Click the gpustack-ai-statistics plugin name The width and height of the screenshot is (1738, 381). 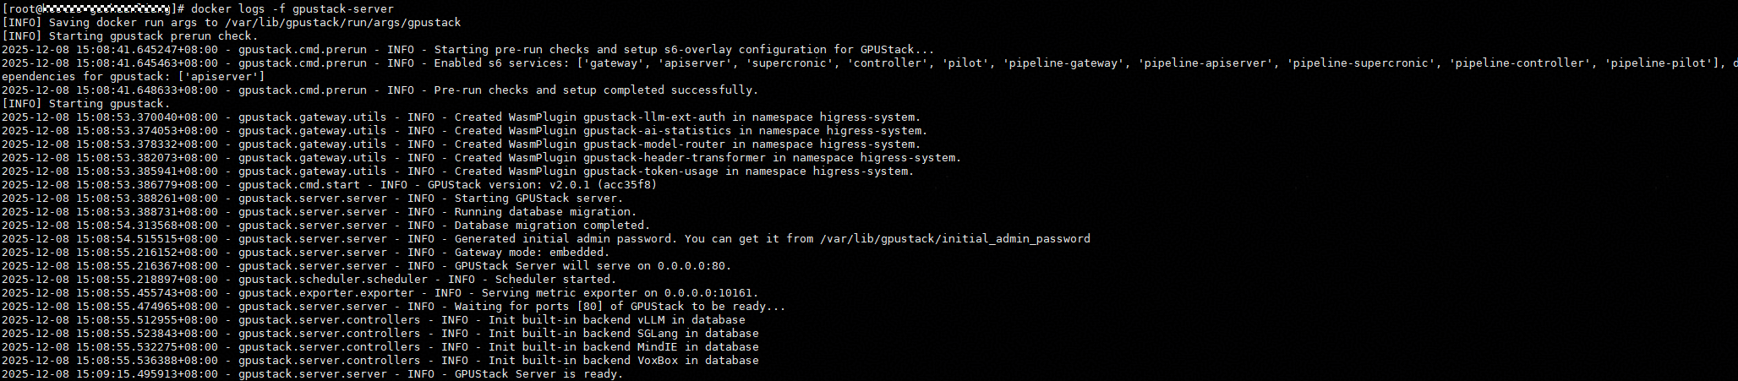click(657, 131)
